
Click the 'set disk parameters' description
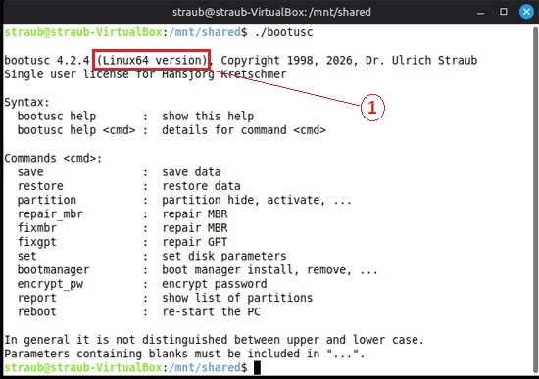[224, 257]
